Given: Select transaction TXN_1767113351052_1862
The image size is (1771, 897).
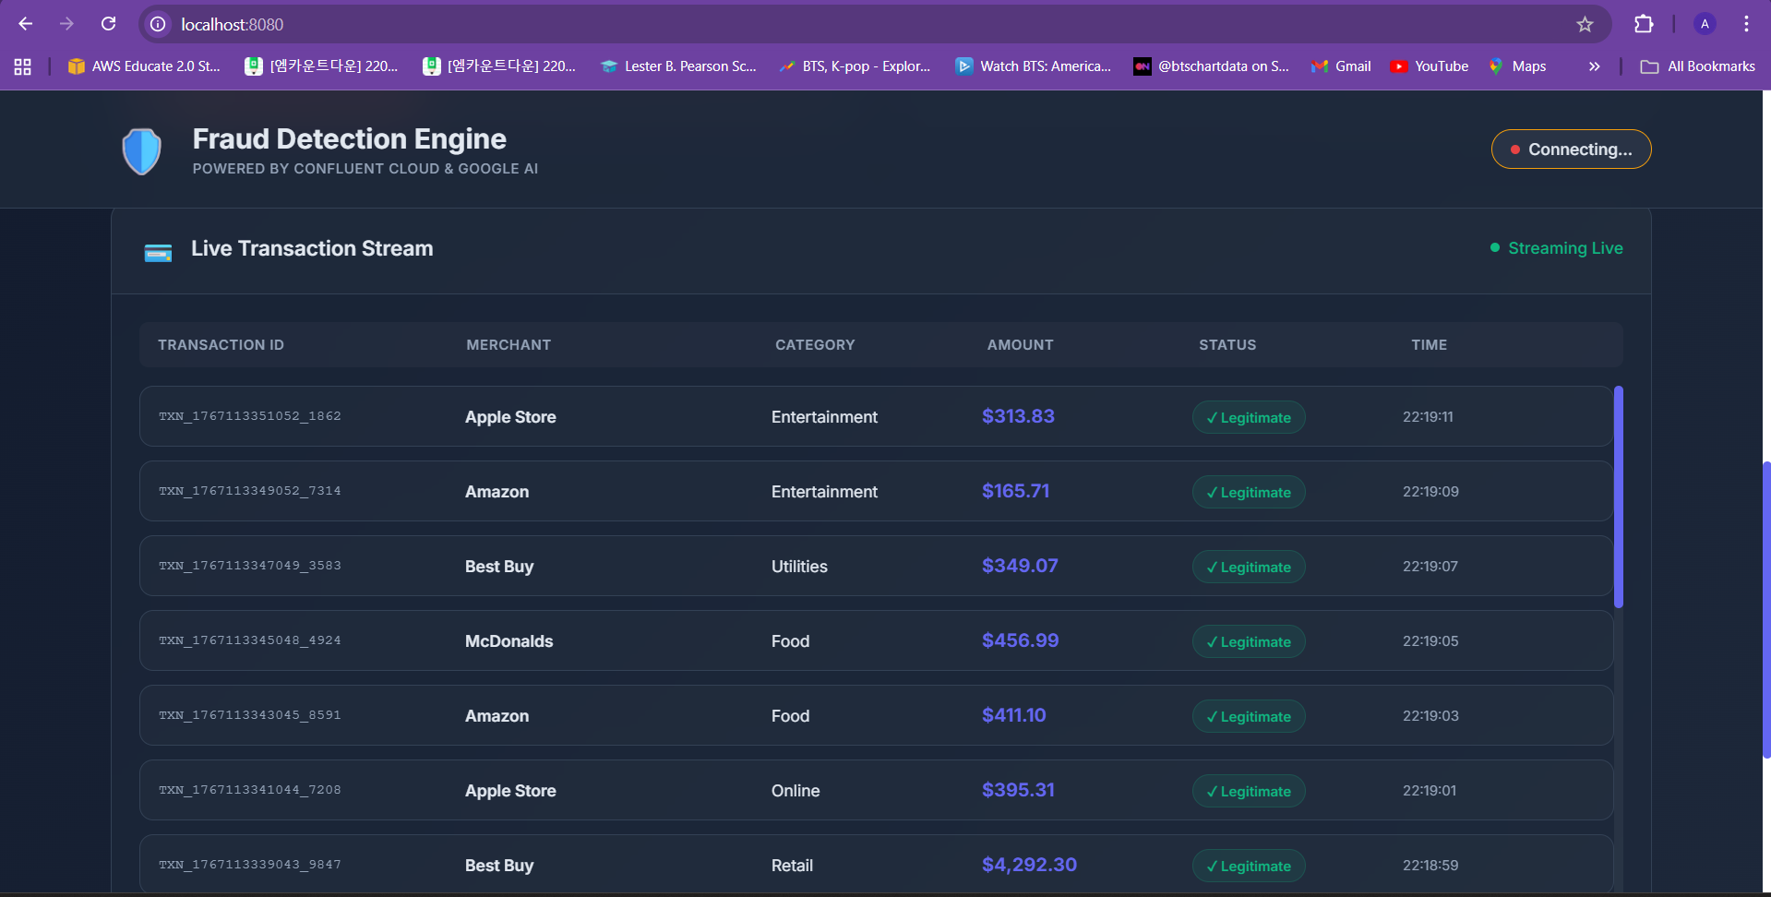Looking at the screenshot, I should [876, 416].
